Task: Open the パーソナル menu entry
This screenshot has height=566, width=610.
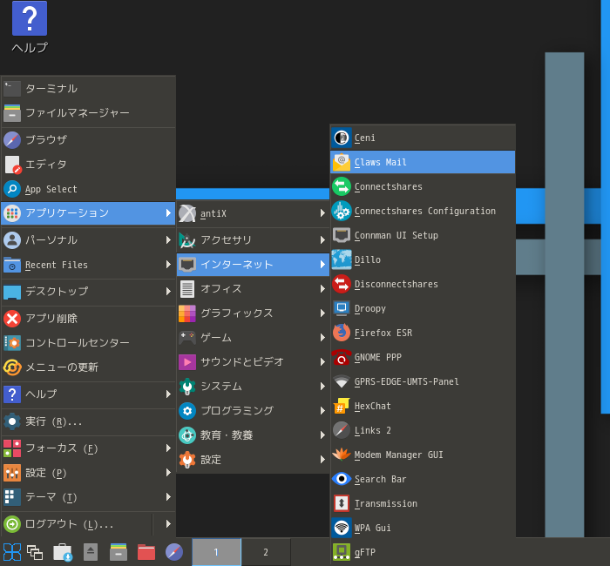Action: [x=88, y=239]
